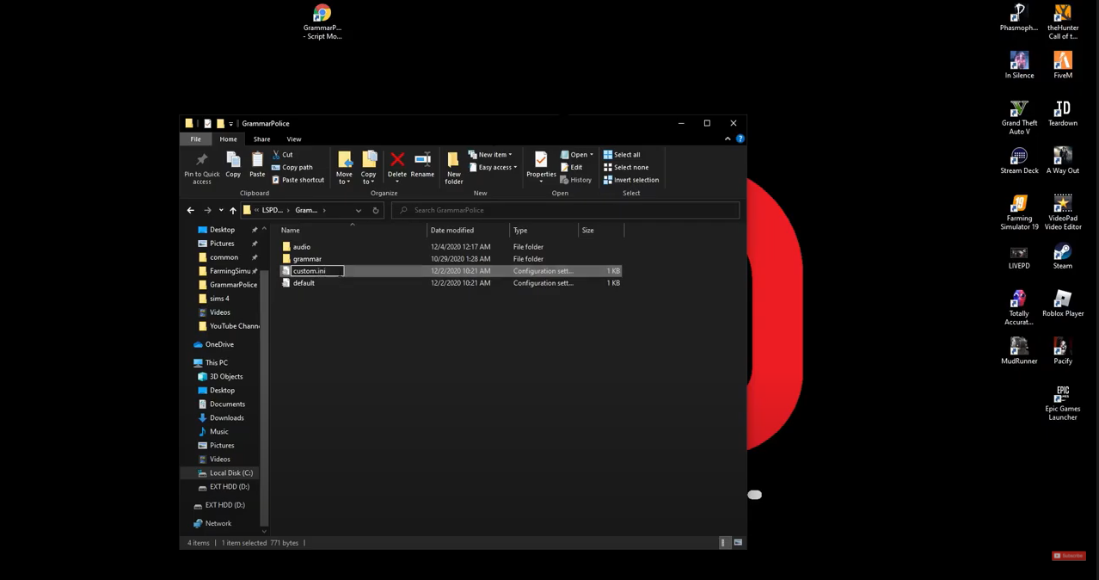This screenshot has height=580, width=1099.
Task: Create a New folder from ribbon
Action: pos(453,166)
